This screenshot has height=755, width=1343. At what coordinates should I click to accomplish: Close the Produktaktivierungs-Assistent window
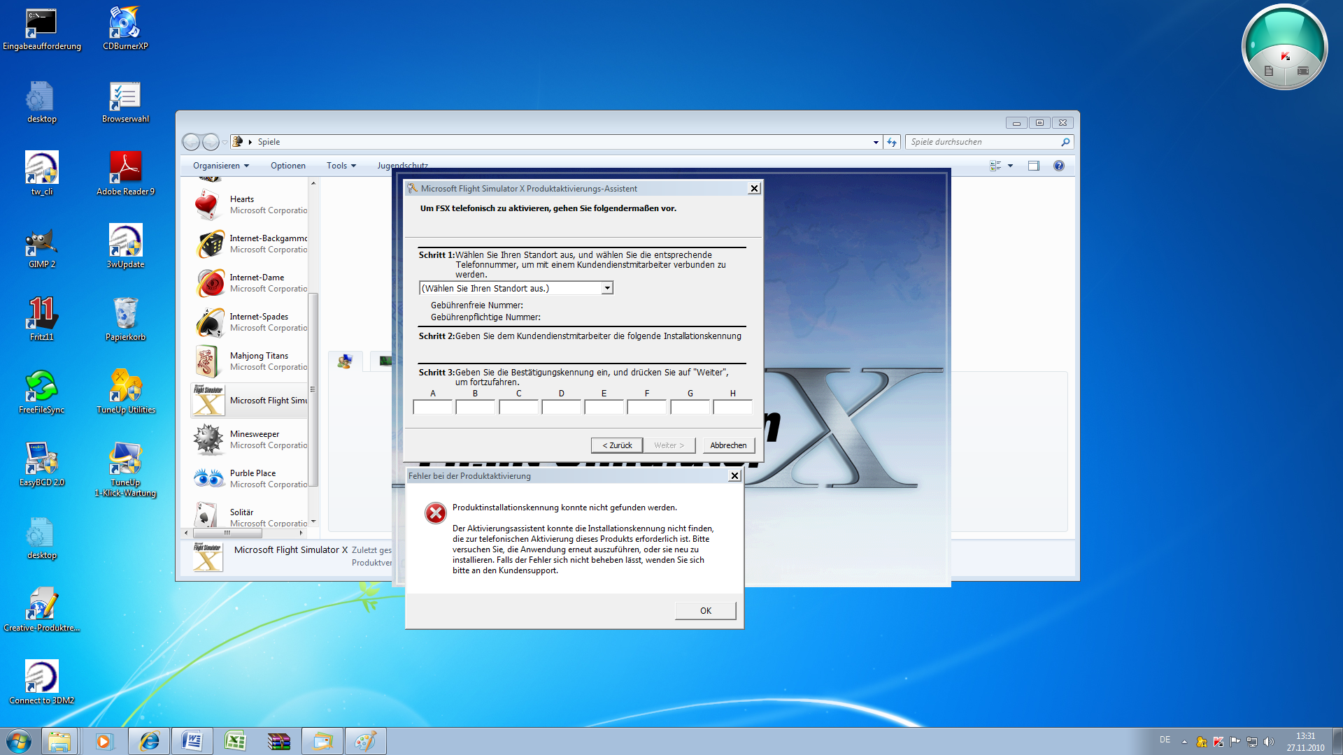pos(754,189)
